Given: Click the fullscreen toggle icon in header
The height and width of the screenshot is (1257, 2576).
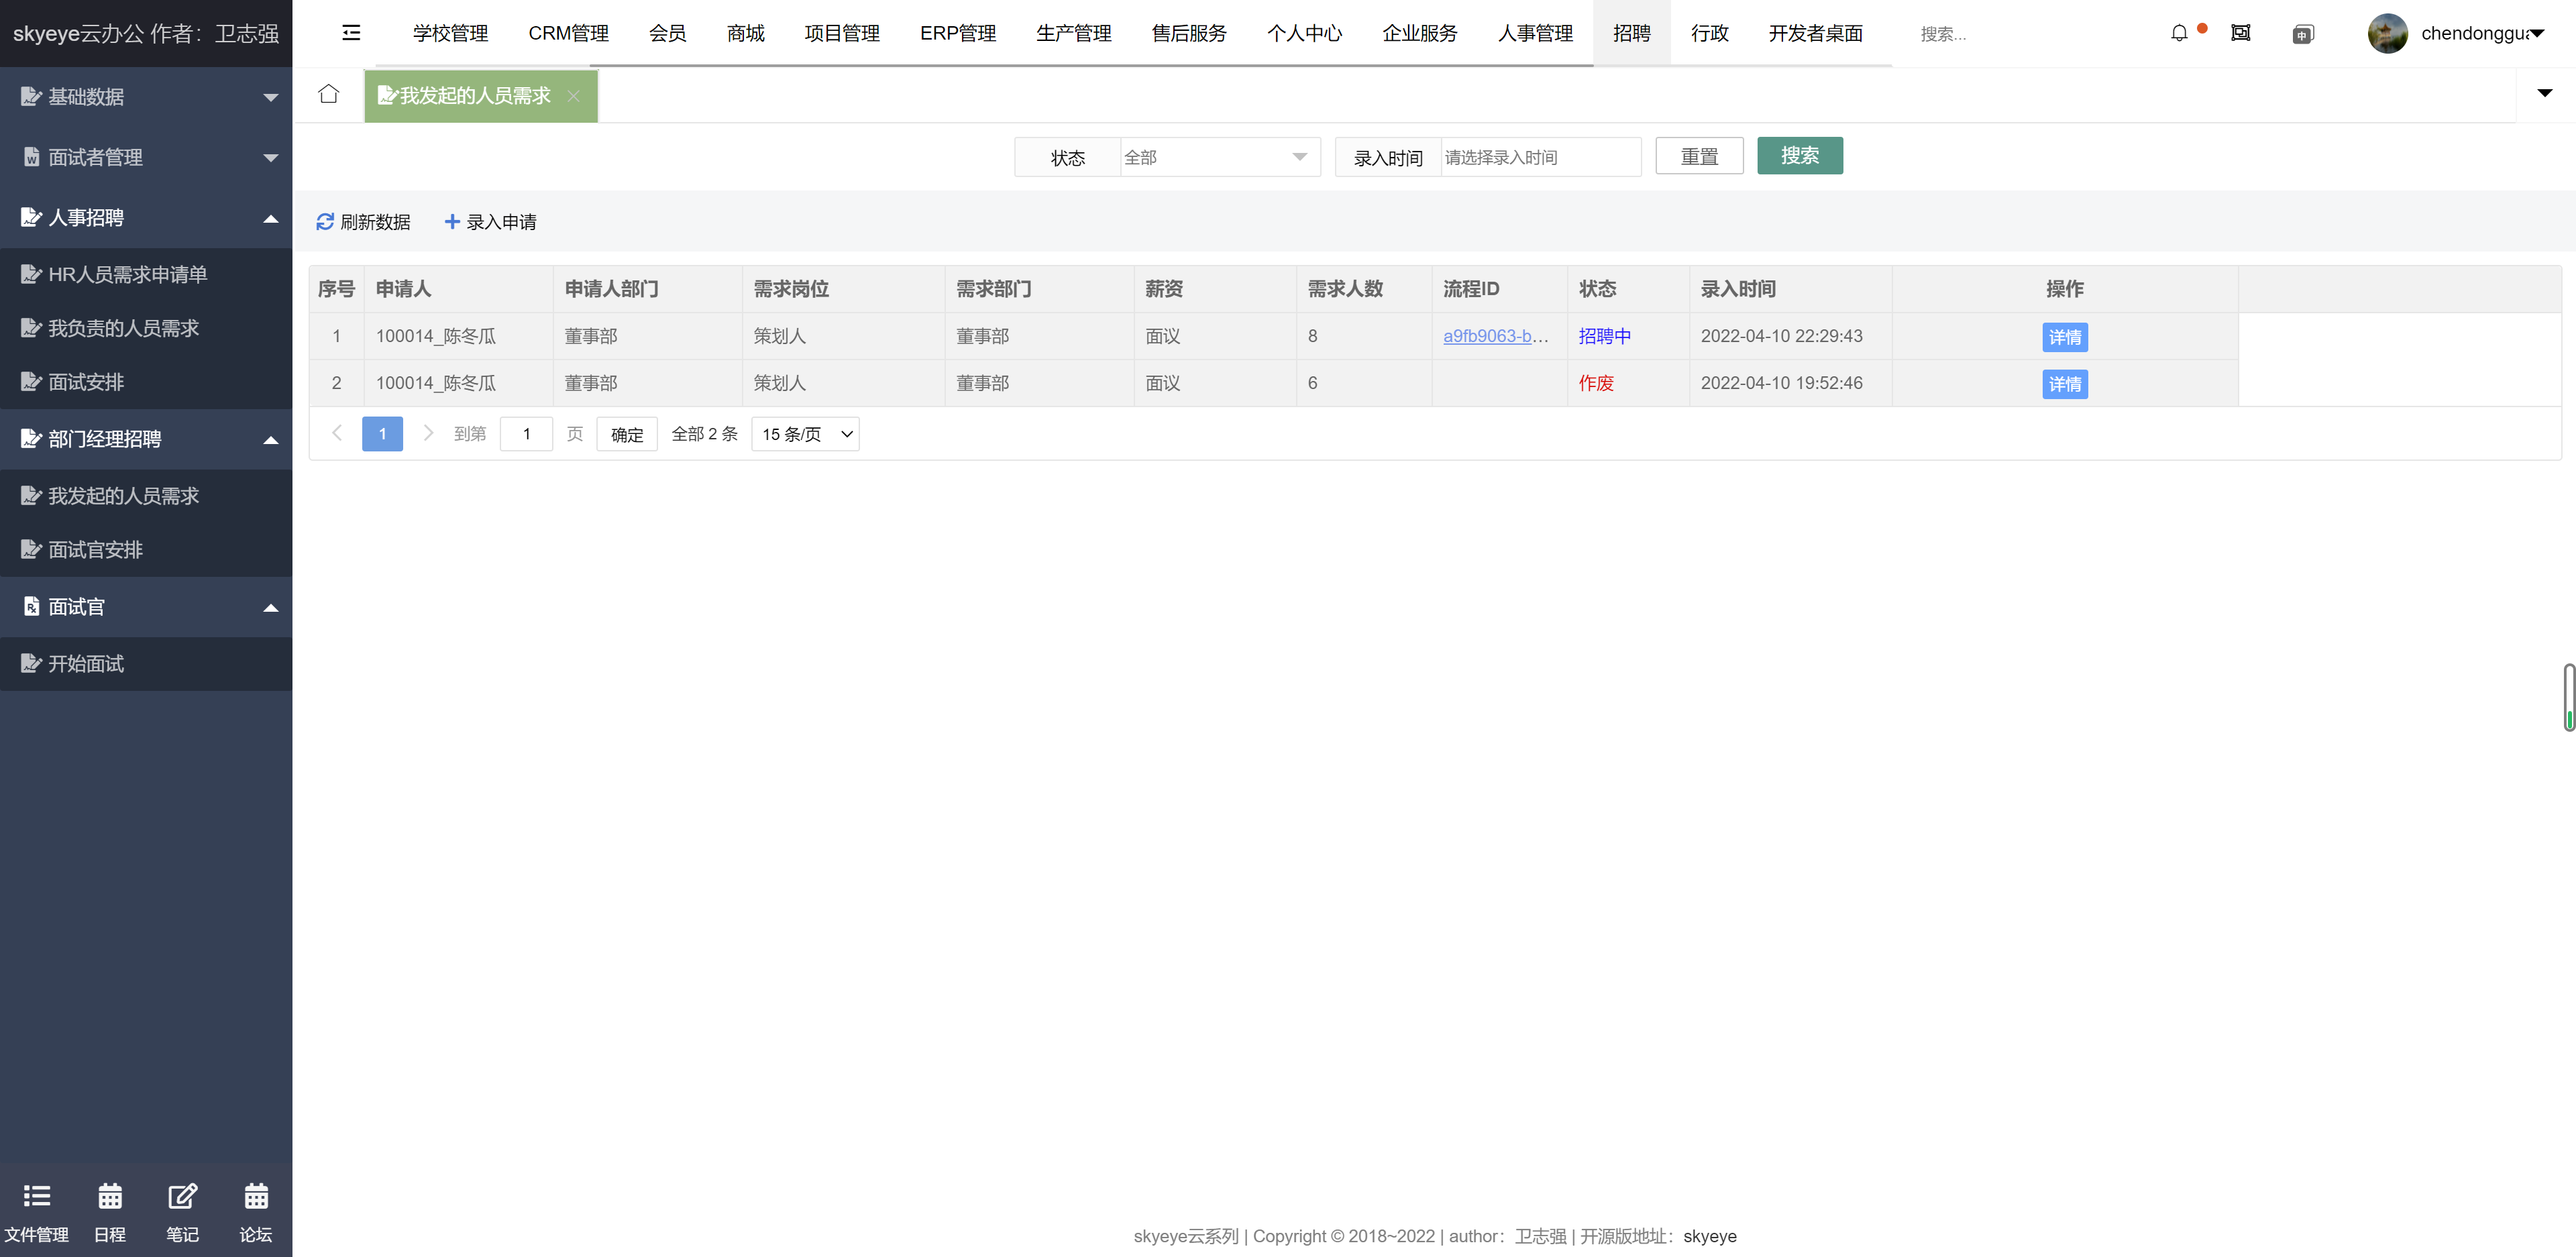Looking at the screenshot, I should (2240, 33).
